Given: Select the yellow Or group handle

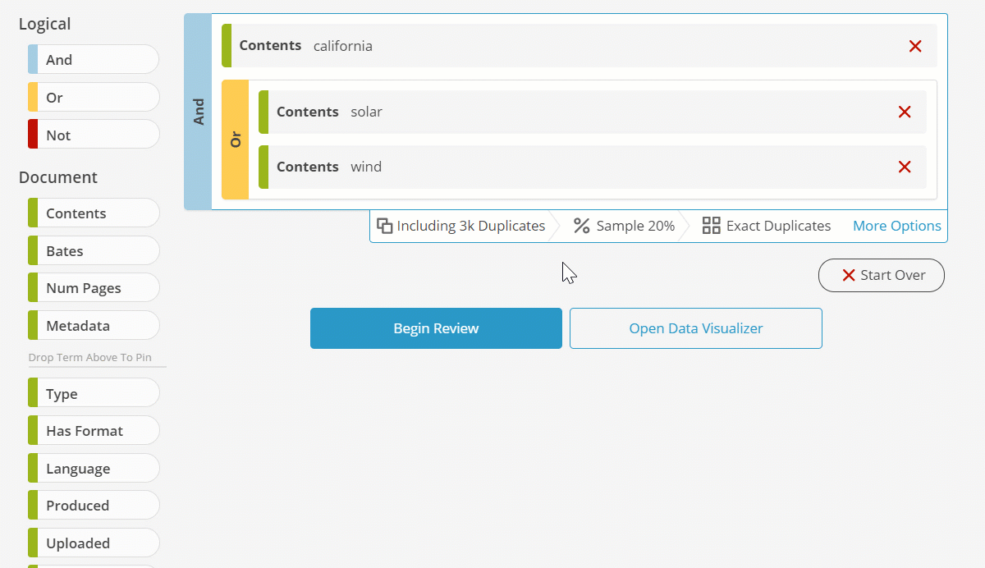Looking at the screenshot, I should coord(236,140).
